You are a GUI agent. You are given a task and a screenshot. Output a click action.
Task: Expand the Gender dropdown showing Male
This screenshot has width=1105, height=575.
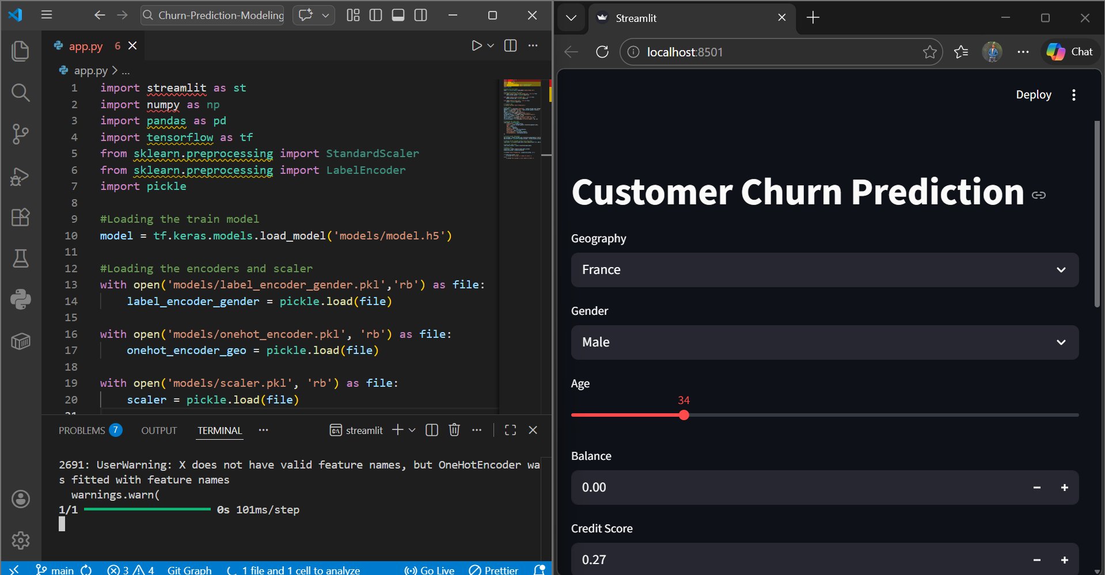tap(824, 342)
